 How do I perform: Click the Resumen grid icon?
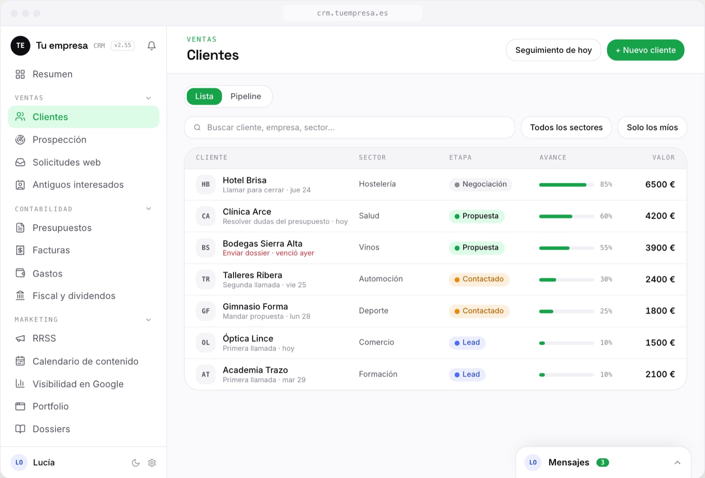click(x=20, y=74)
